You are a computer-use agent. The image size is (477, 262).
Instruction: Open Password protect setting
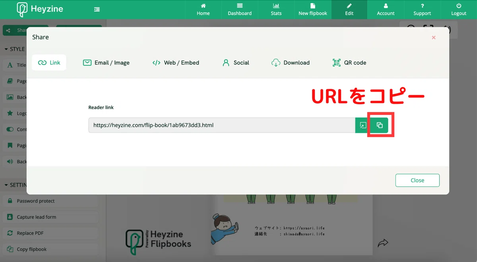[x=50, y=201]
